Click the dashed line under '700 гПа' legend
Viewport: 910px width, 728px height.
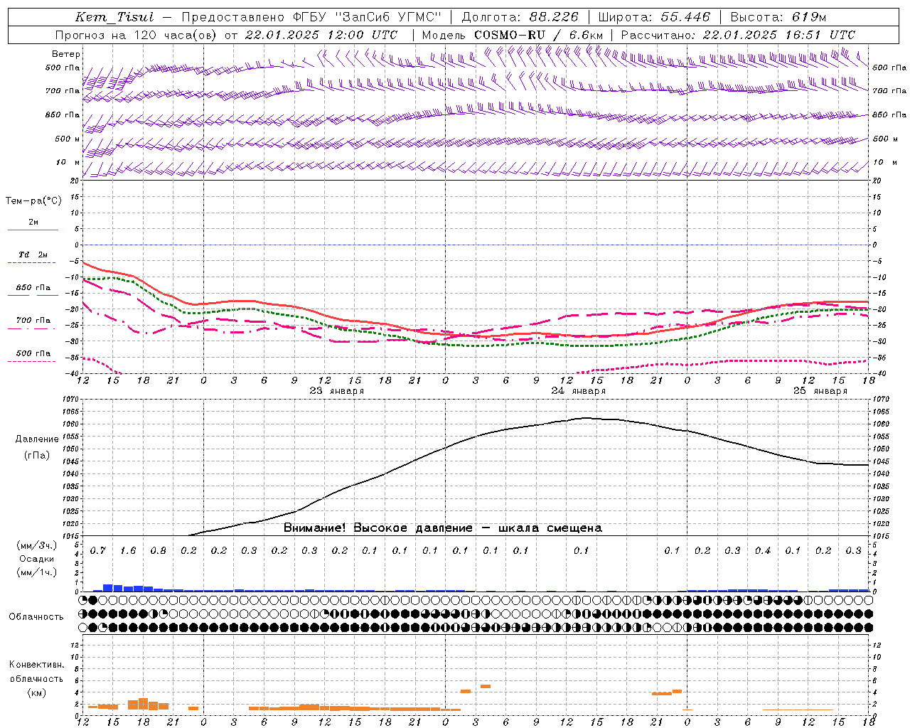coord(31,329)
